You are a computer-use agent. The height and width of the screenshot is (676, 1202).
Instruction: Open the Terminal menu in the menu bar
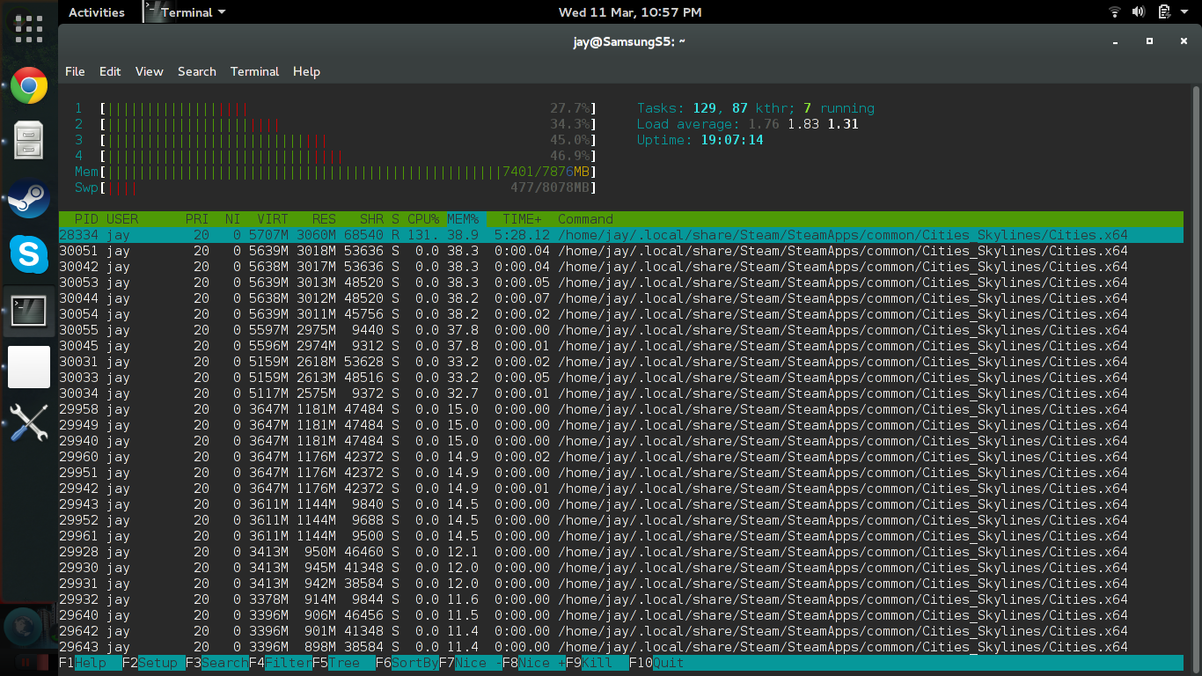pyautogui.click(x=254, y=71)
